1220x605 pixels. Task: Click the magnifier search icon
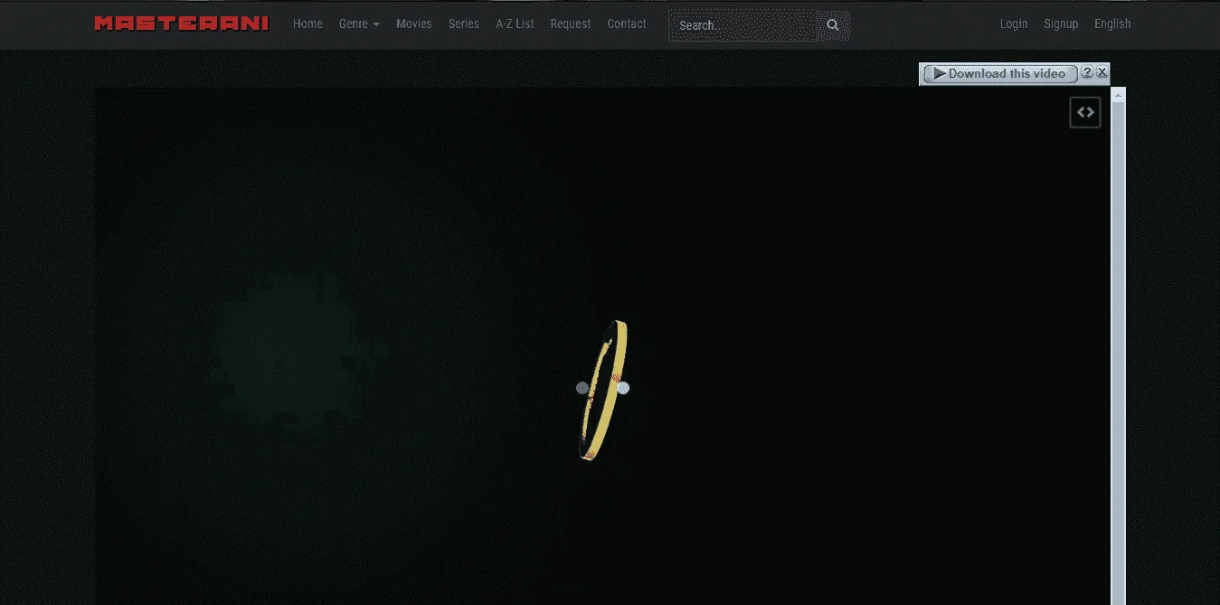pos(833,25)
